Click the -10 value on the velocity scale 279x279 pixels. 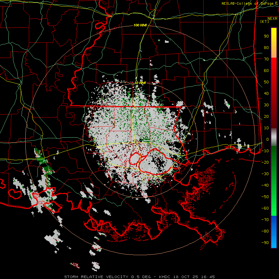pos(265,151)
